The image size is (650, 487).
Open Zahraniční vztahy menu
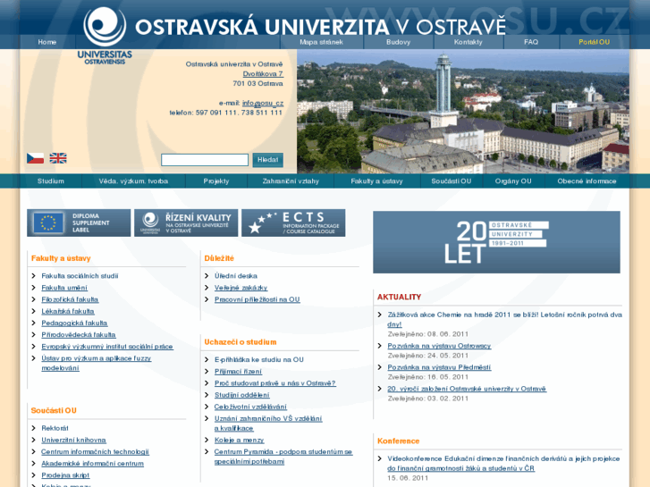pos(291,181)
